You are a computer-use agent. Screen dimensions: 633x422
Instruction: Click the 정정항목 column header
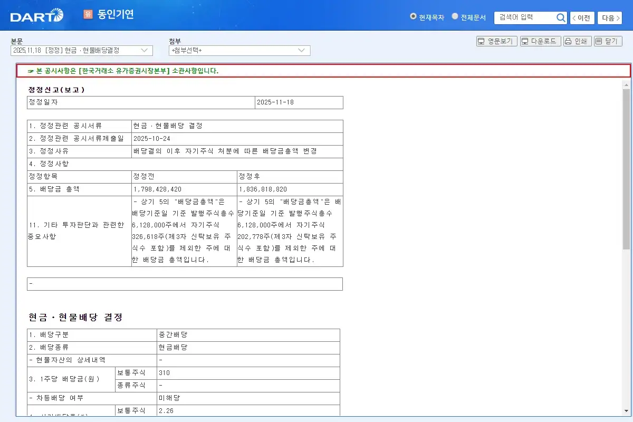[x=79, y=177]
